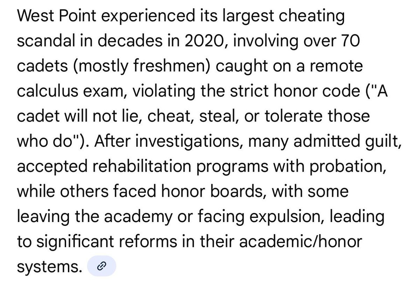Click the final word "systems."
Image resolution: width=420 pixels, height=298 pixels.
coord(49,267)
